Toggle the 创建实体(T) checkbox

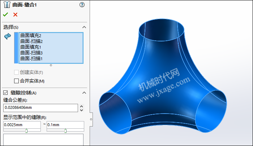point(16,72)
